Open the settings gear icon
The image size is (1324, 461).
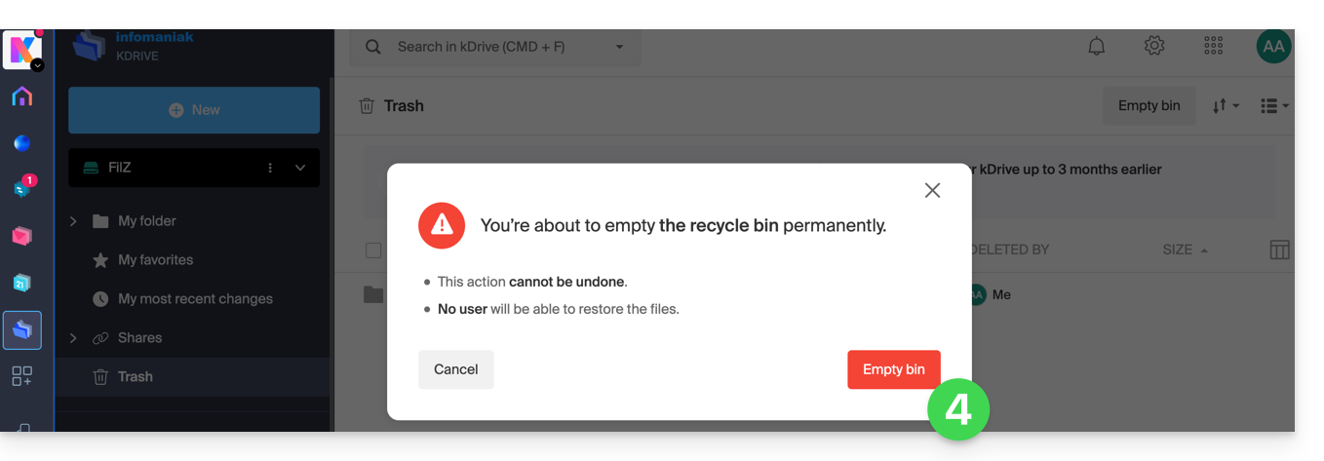click(1154, 46)
